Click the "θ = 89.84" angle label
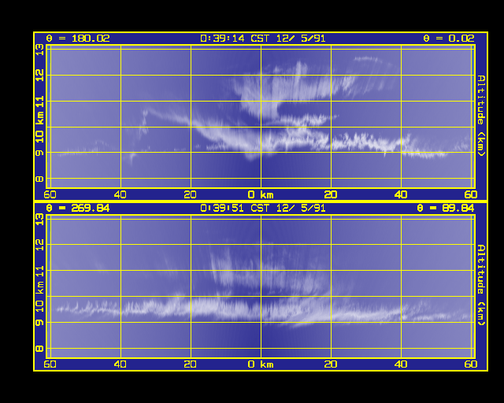This screenshot has width=504, height=403. coord(445,209)
